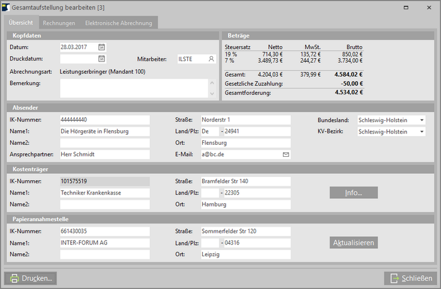Screen dimensions: 441x289
Task: Open calendar picker for Datum field
Action: 101,47
